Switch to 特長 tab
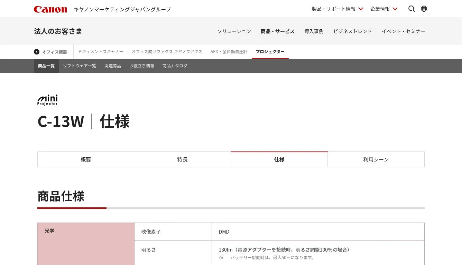The image size is (462, 265). click(182, 159)
